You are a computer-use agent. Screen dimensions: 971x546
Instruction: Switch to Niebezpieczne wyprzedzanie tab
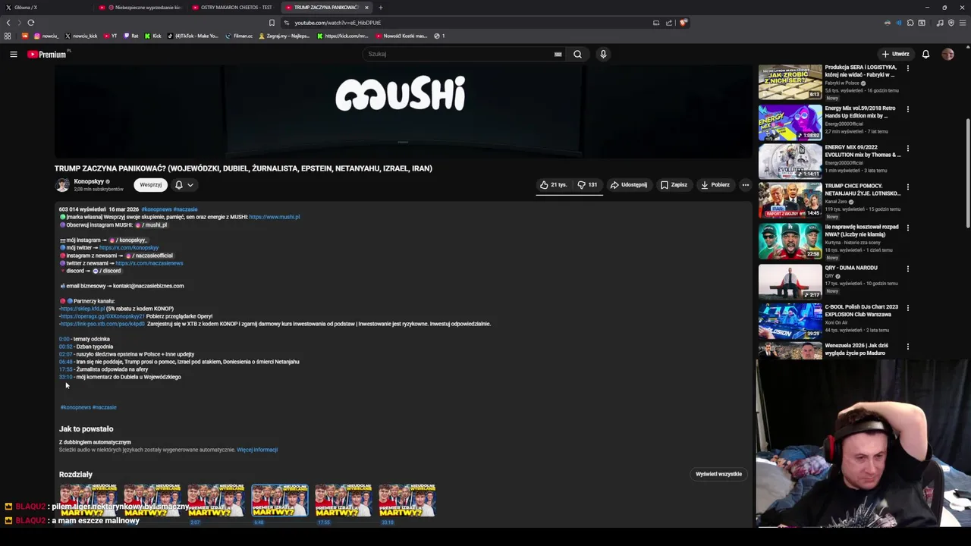coord(141,8)
